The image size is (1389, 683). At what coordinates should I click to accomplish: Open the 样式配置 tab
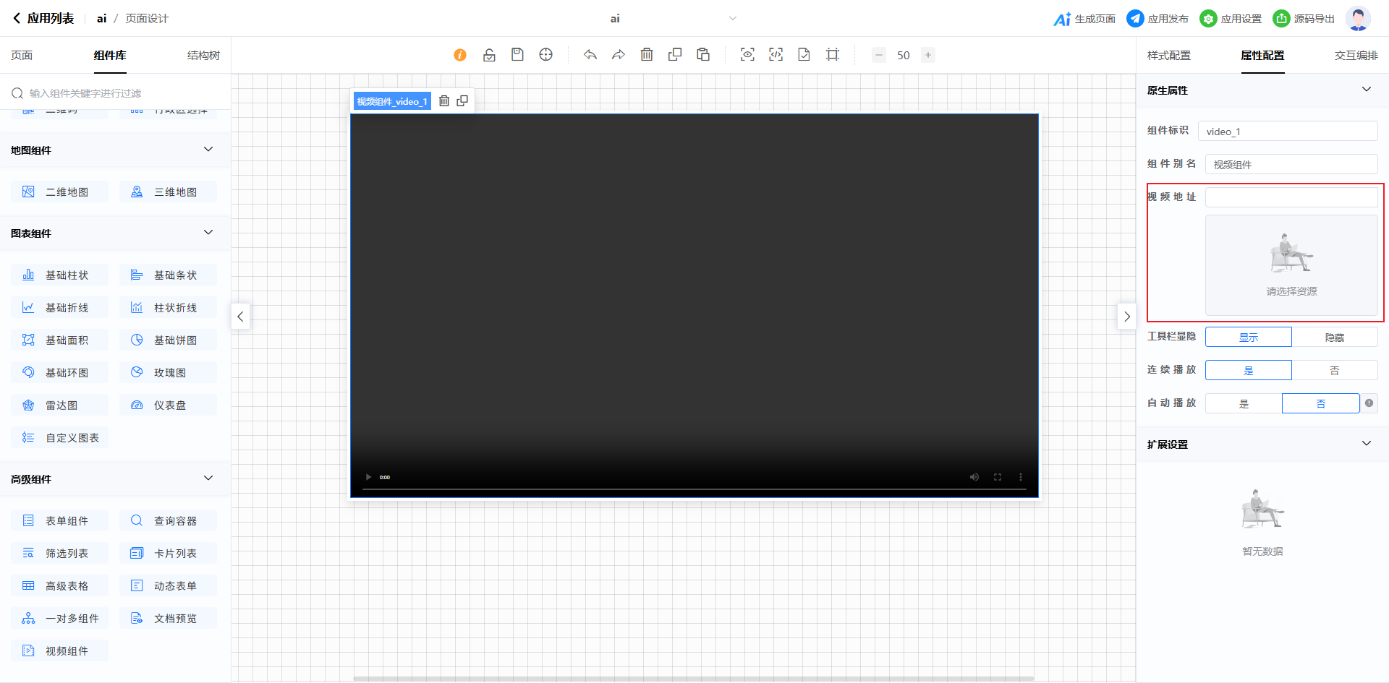point(1168,56)
